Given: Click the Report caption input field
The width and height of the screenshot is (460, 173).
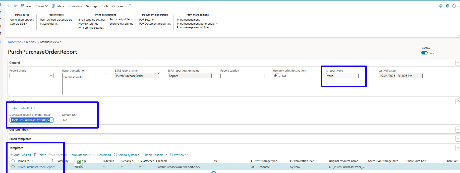Looking at the screenshot, I should 242,76.
